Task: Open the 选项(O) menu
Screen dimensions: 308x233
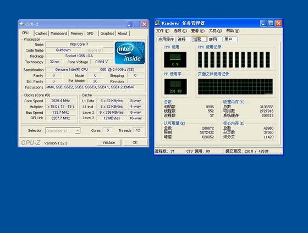Action: pyautogui.click(x=180, y=31)
